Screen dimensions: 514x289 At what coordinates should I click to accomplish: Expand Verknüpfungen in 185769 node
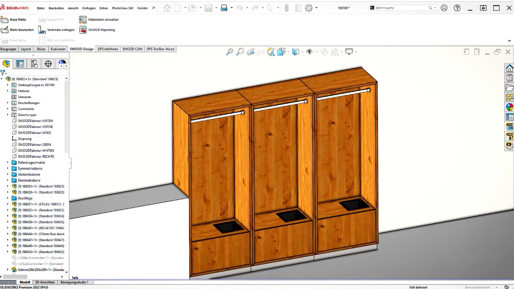tap(8, 85)
